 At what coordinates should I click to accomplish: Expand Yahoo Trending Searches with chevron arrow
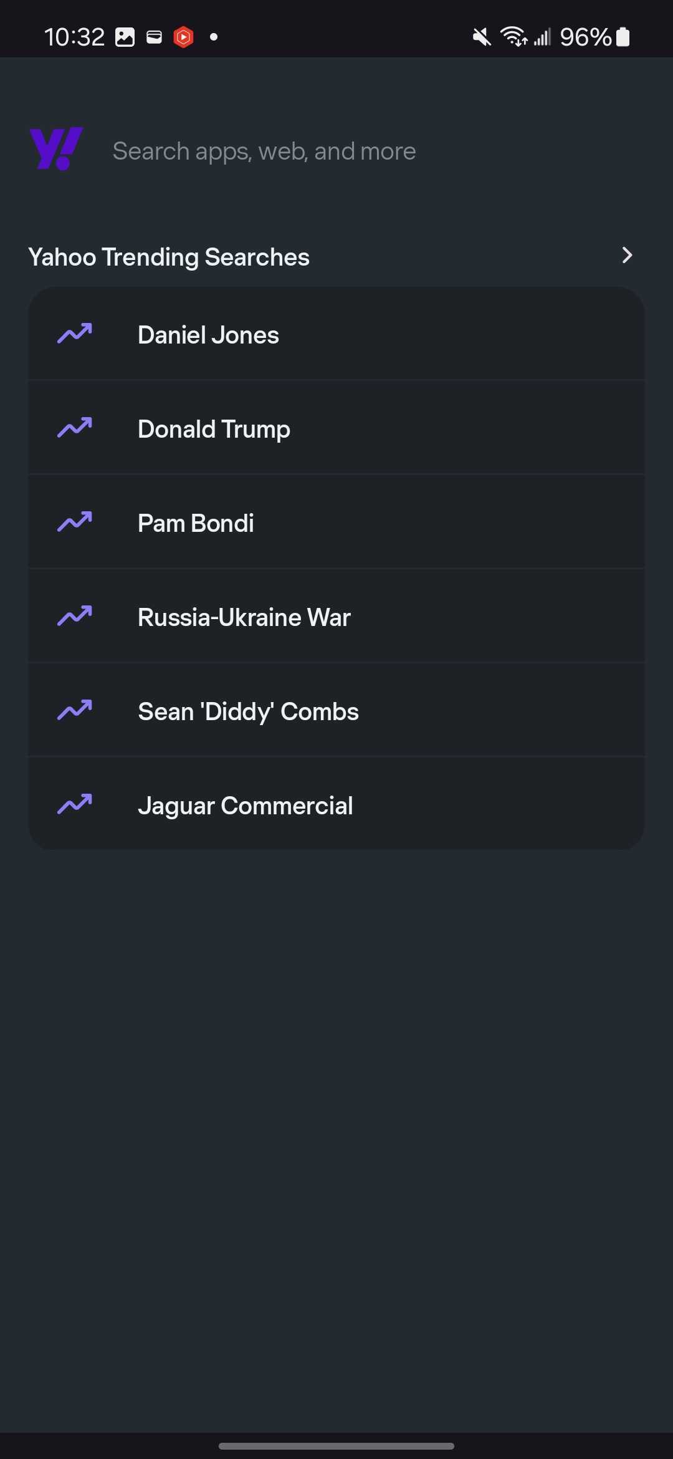pyautogui.click(x=627, y=256)
